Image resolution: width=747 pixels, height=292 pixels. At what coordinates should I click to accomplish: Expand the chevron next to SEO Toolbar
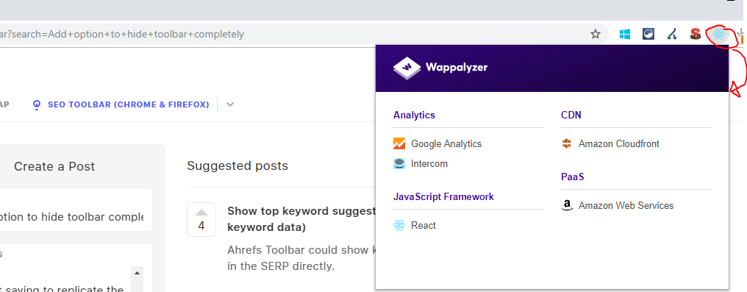230,104
